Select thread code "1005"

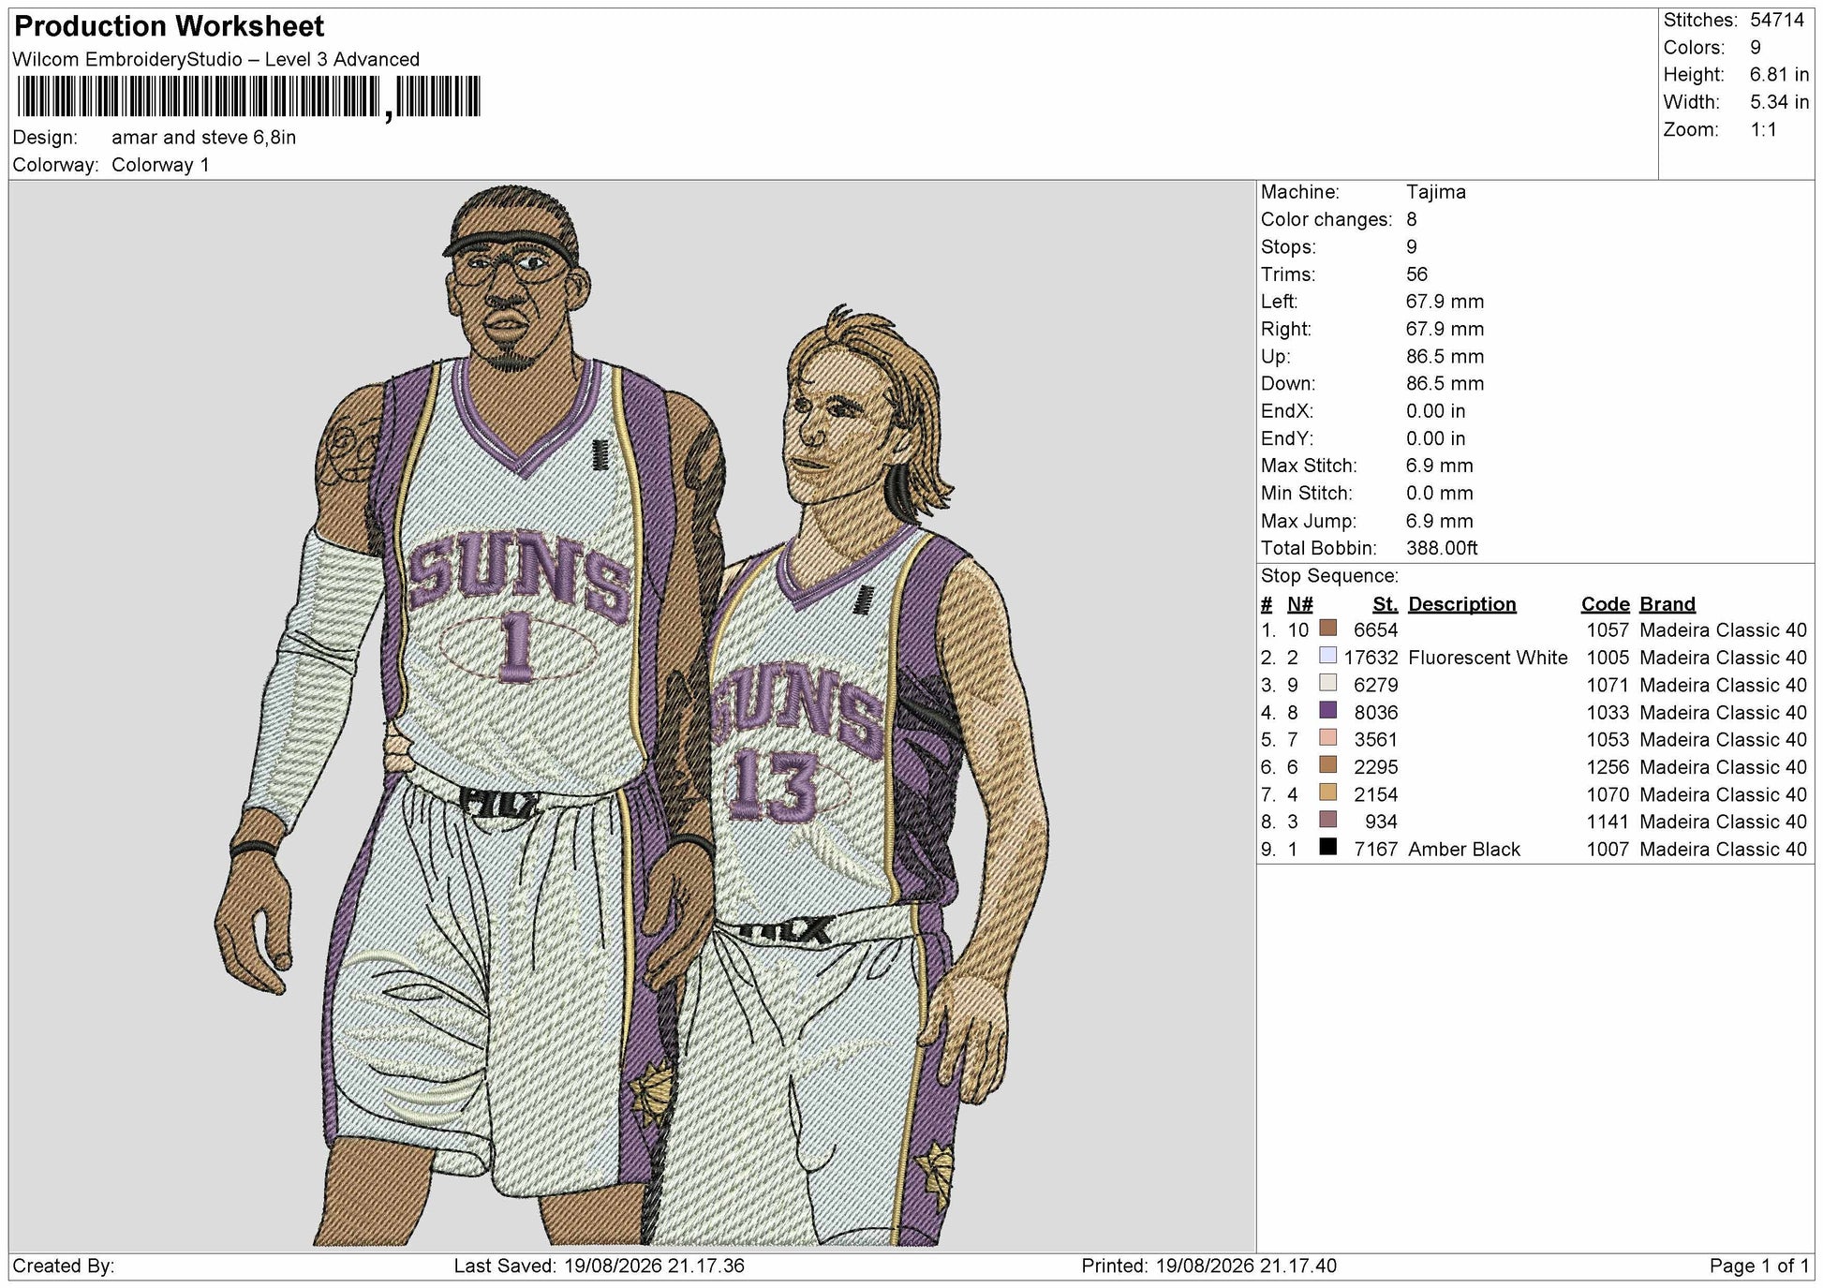click(1608, 658)
